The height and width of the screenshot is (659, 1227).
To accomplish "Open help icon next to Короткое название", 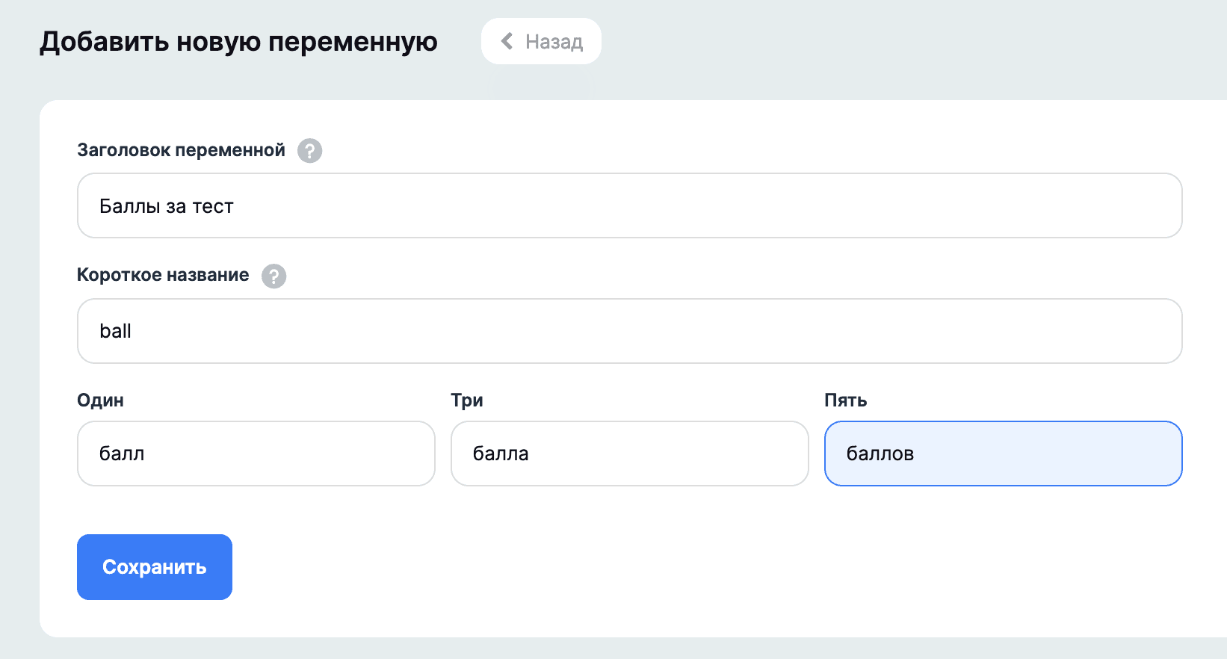I will [x=273, y=276].
